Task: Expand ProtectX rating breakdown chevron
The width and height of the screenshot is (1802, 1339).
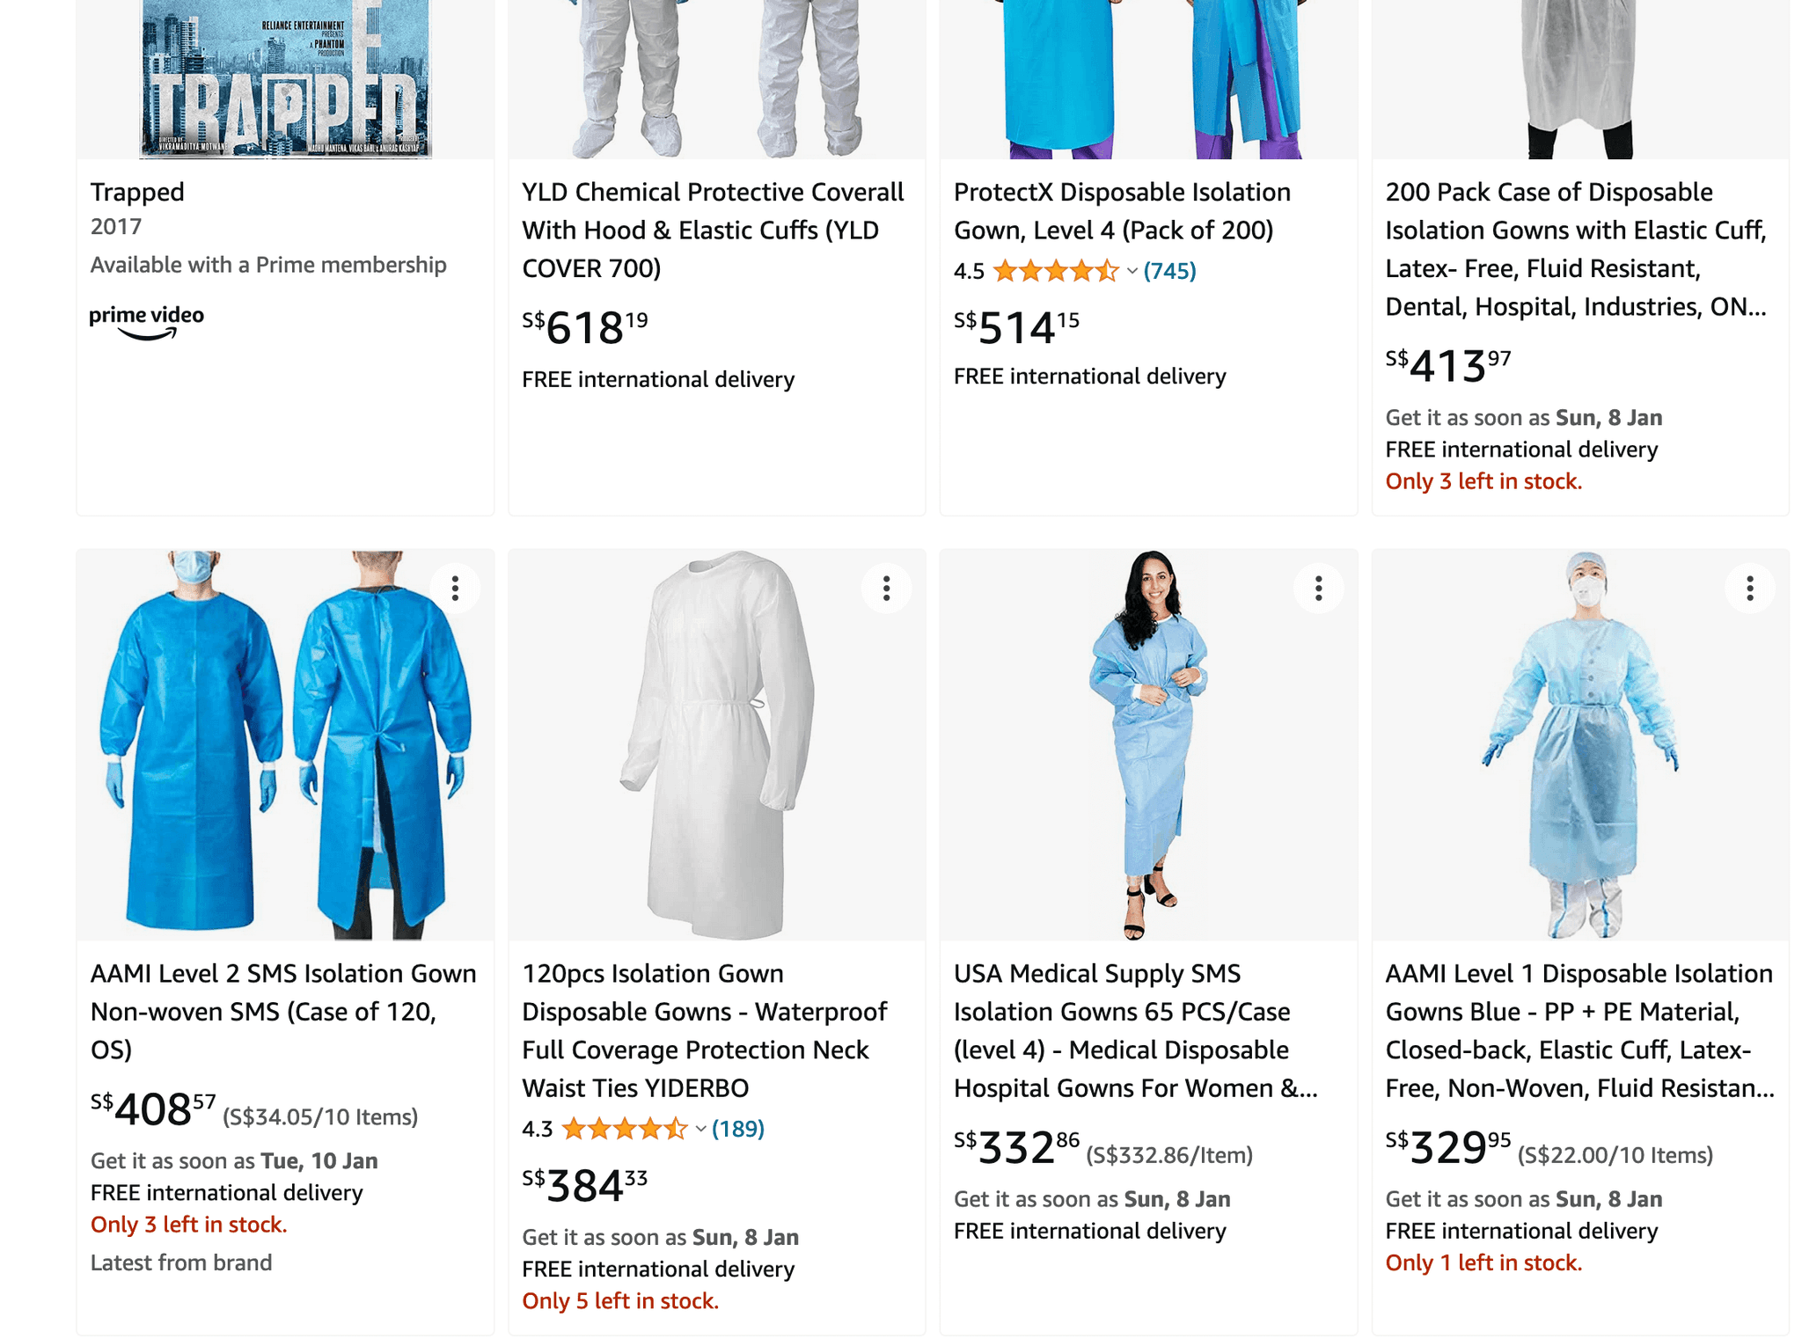Action: [1132, 271]
